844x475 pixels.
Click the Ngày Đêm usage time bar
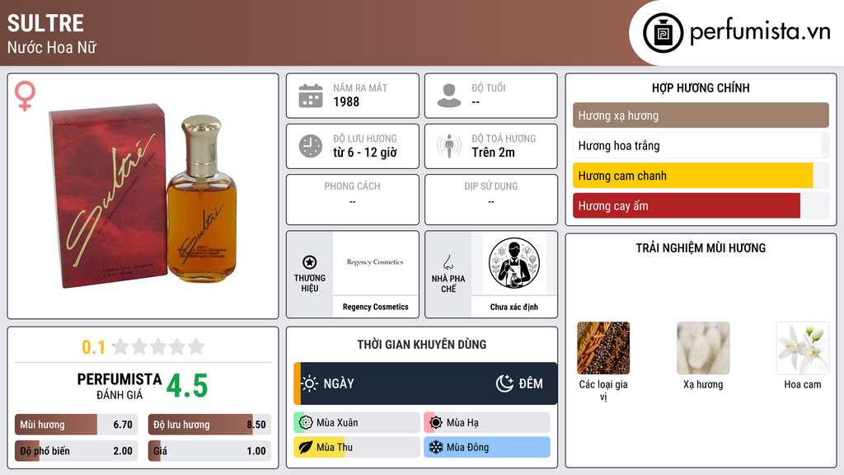coord(425,383)
